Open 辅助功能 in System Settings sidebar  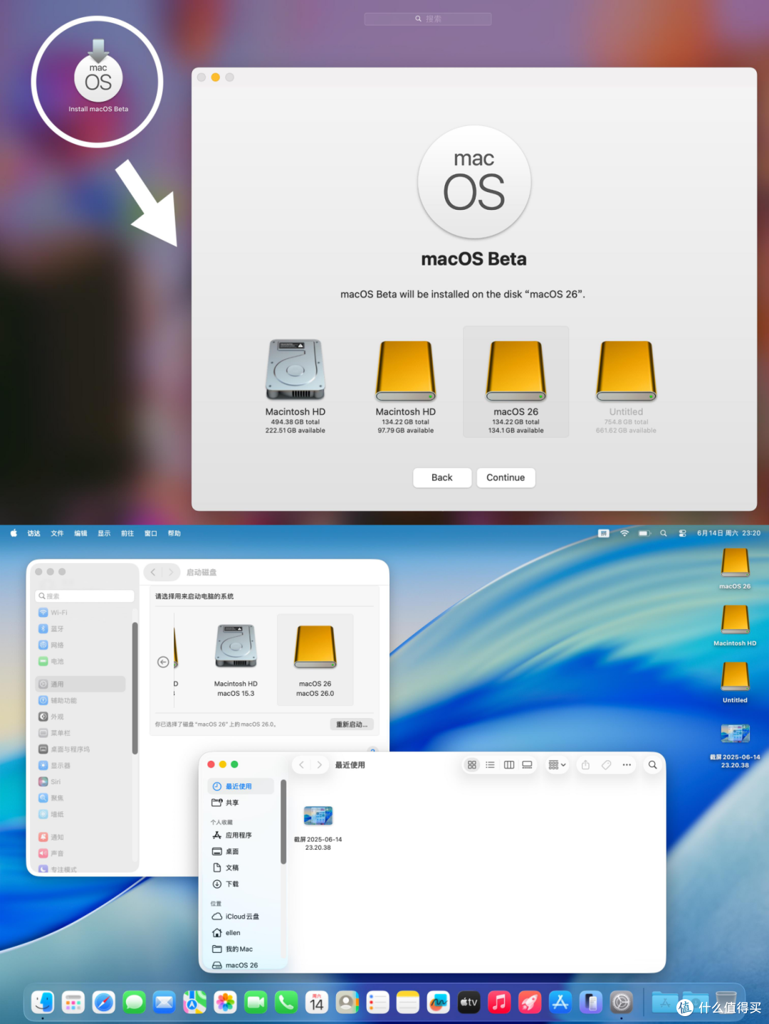80,700
